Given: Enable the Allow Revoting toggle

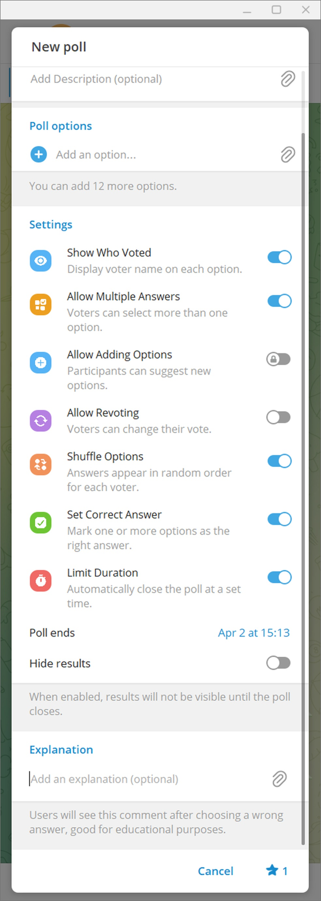Looking at the screenshot, I should click(x=278, y=417).
